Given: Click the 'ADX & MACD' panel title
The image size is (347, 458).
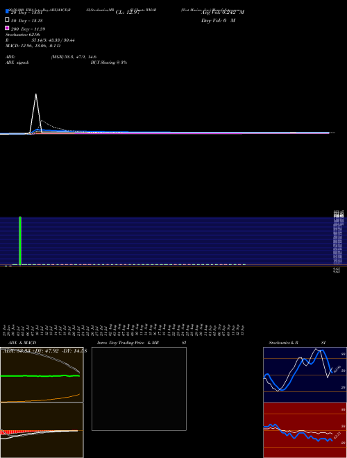Looking at the screenshot, I should coord(22,343).
